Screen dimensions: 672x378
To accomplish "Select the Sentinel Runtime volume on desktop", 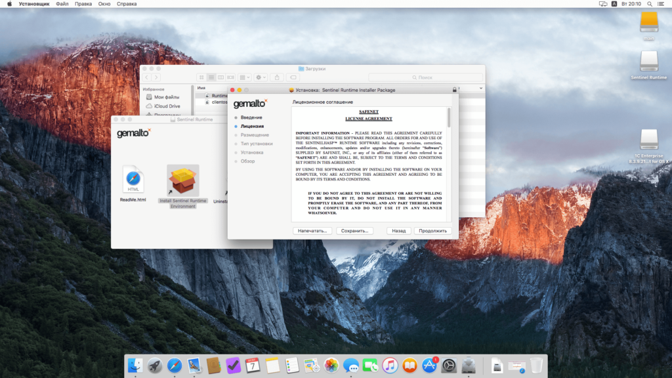I will [x=649, y=65].
